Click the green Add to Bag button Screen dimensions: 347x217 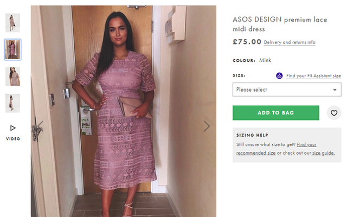pos(275,113)
